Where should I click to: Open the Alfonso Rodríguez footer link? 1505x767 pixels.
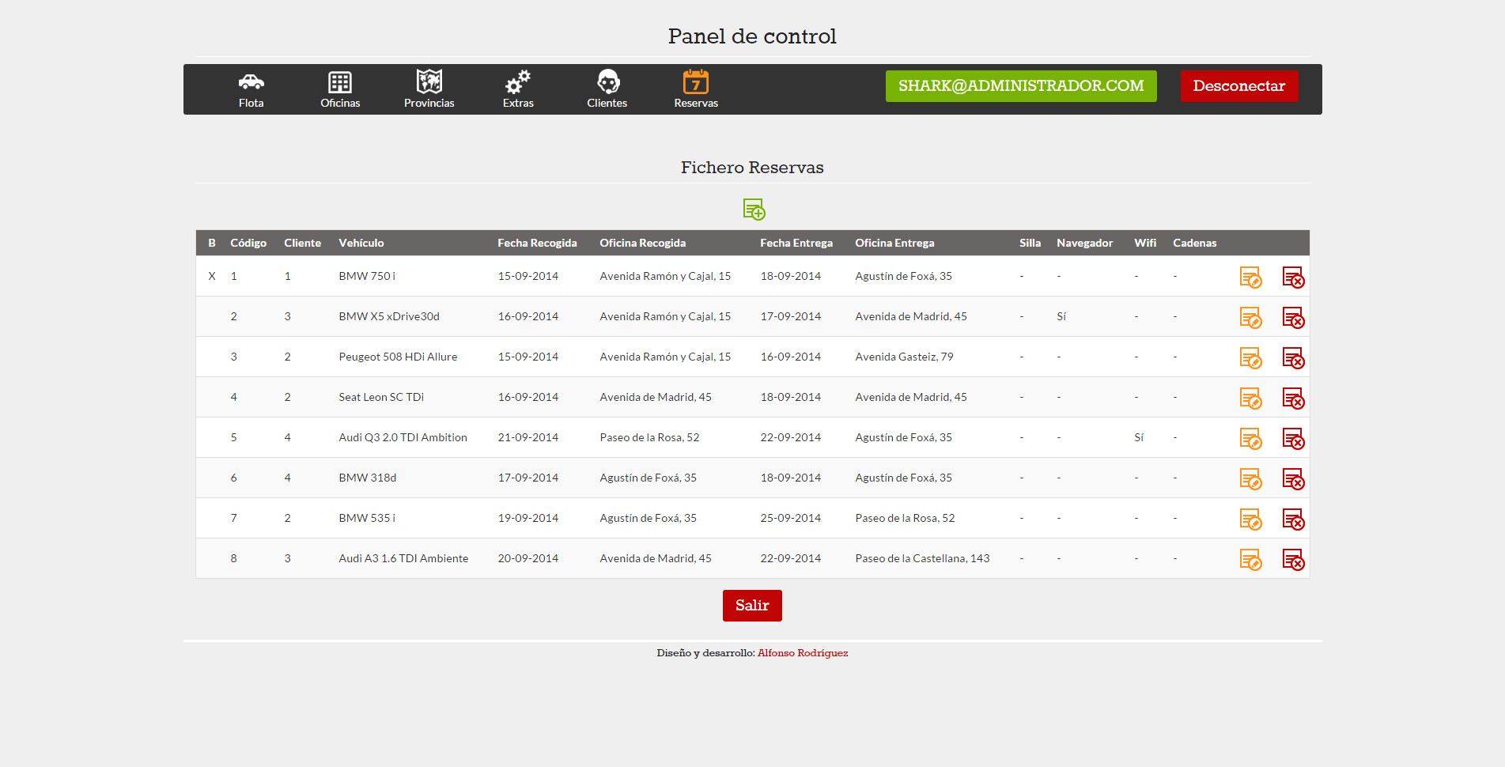coord(802,653)
